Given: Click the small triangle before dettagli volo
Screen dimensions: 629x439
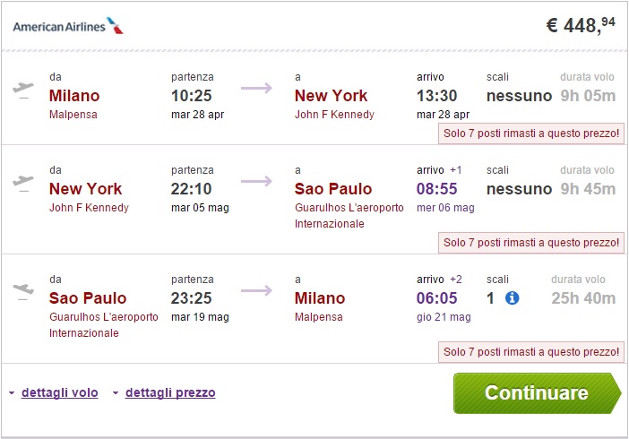Looking at the screenshot, I should tap(12, 393).
